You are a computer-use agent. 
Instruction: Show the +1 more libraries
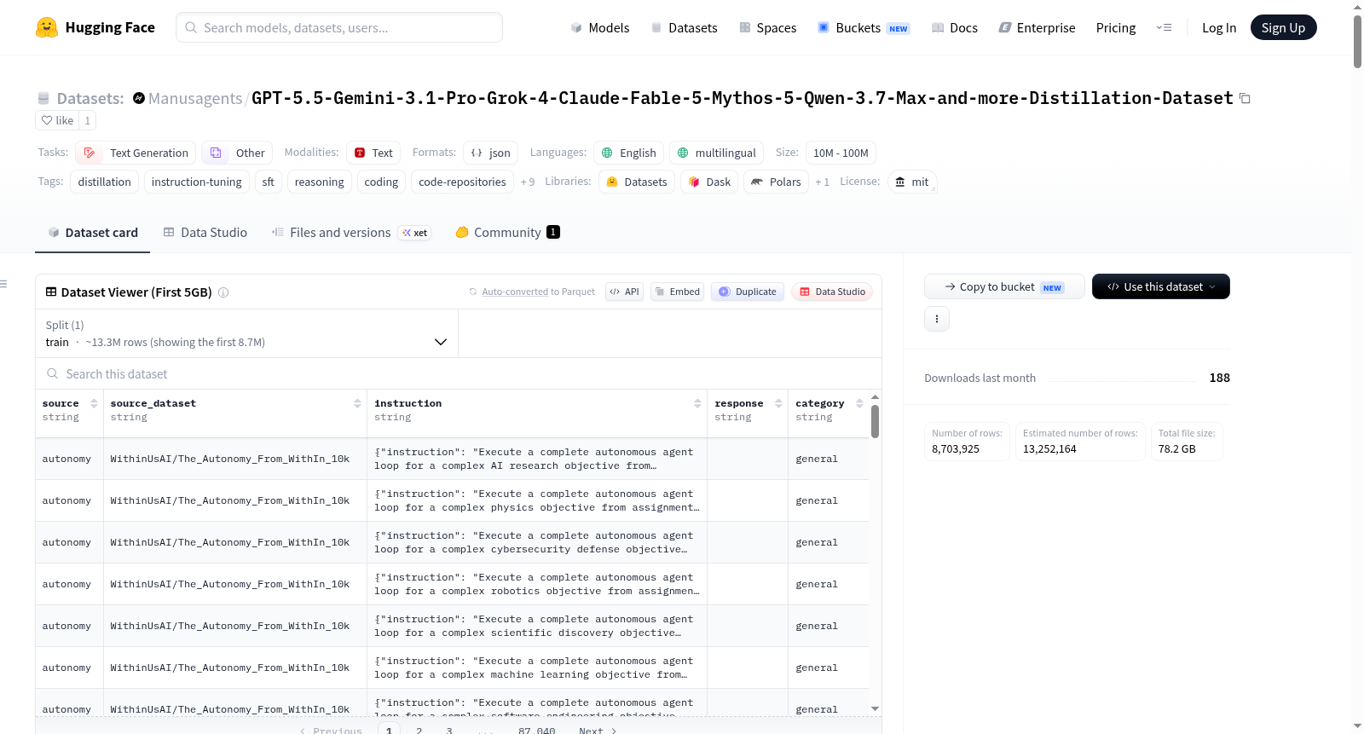822,182
